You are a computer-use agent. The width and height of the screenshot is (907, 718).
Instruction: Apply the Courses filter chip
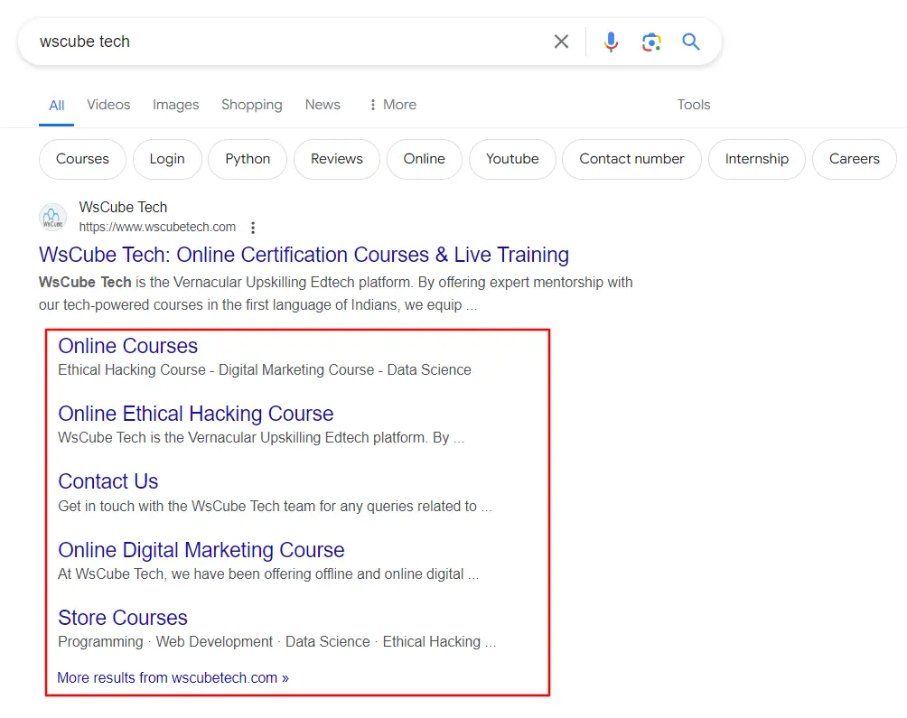pyautogui.click(x=82, y=159)
